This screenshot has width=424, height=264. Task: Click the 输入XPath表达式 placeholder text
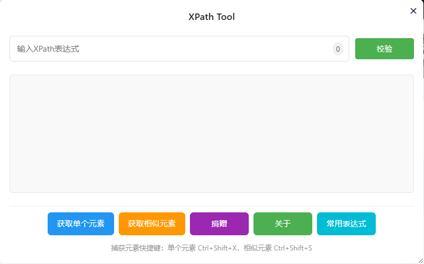tap(48, 49)
